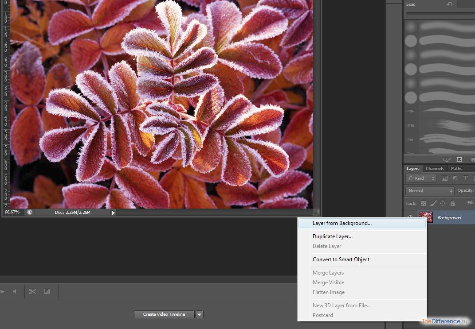The width and height of the screenshot is (475, 329).
Task: Click 'Convert to Smart Object' option
Action: (341, 259)
